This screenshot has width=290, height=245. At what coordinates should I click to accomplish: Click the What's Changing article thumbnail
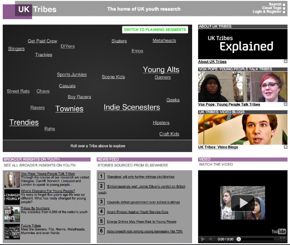[12, 197]
